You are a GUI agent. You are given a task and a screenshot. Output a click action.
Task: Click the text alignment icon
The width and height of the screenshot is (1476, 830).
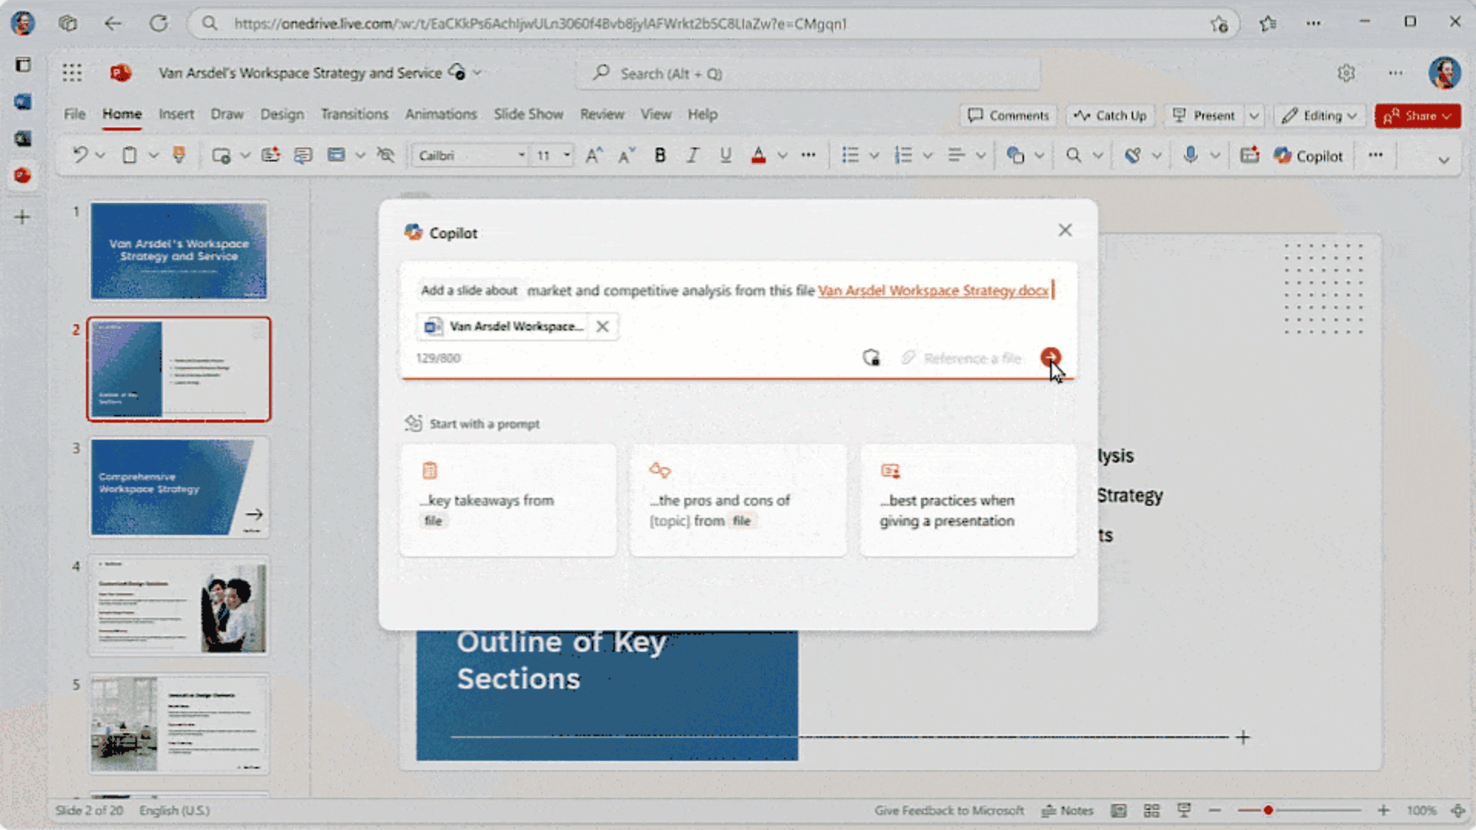(x=956, y=155)
